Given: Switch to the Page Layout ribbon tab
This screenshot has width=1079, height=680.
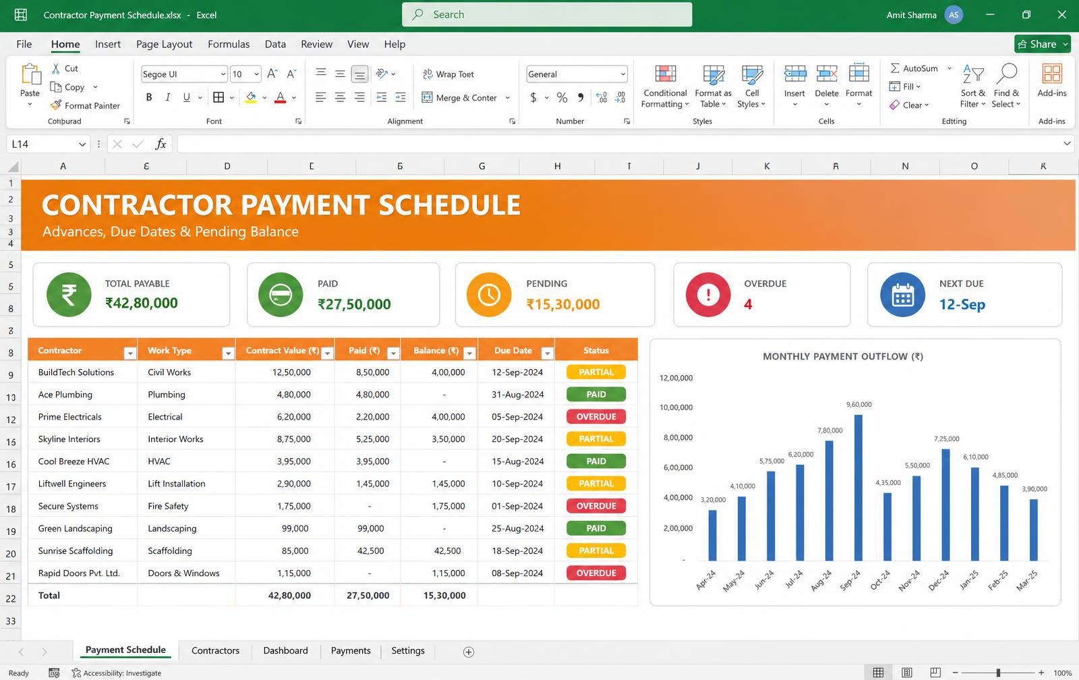Looking at the screenshot, I should click(x=164, y=44).
